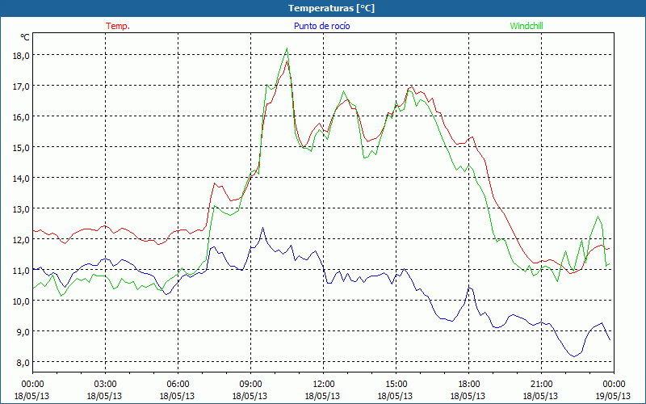Image resolution: width=646 pixels, height=404 pixels.
Task: Click the 21:00 time axis label
Action: (541, 385)
